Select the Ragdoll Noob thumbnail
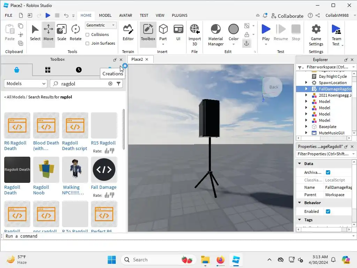The width and height of the screenshot is (357, 268). tap(46, 170)
